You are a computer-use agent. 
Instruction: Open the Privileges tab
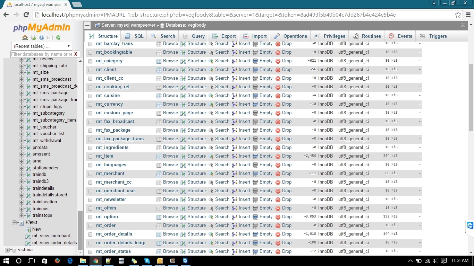[330, 36]
